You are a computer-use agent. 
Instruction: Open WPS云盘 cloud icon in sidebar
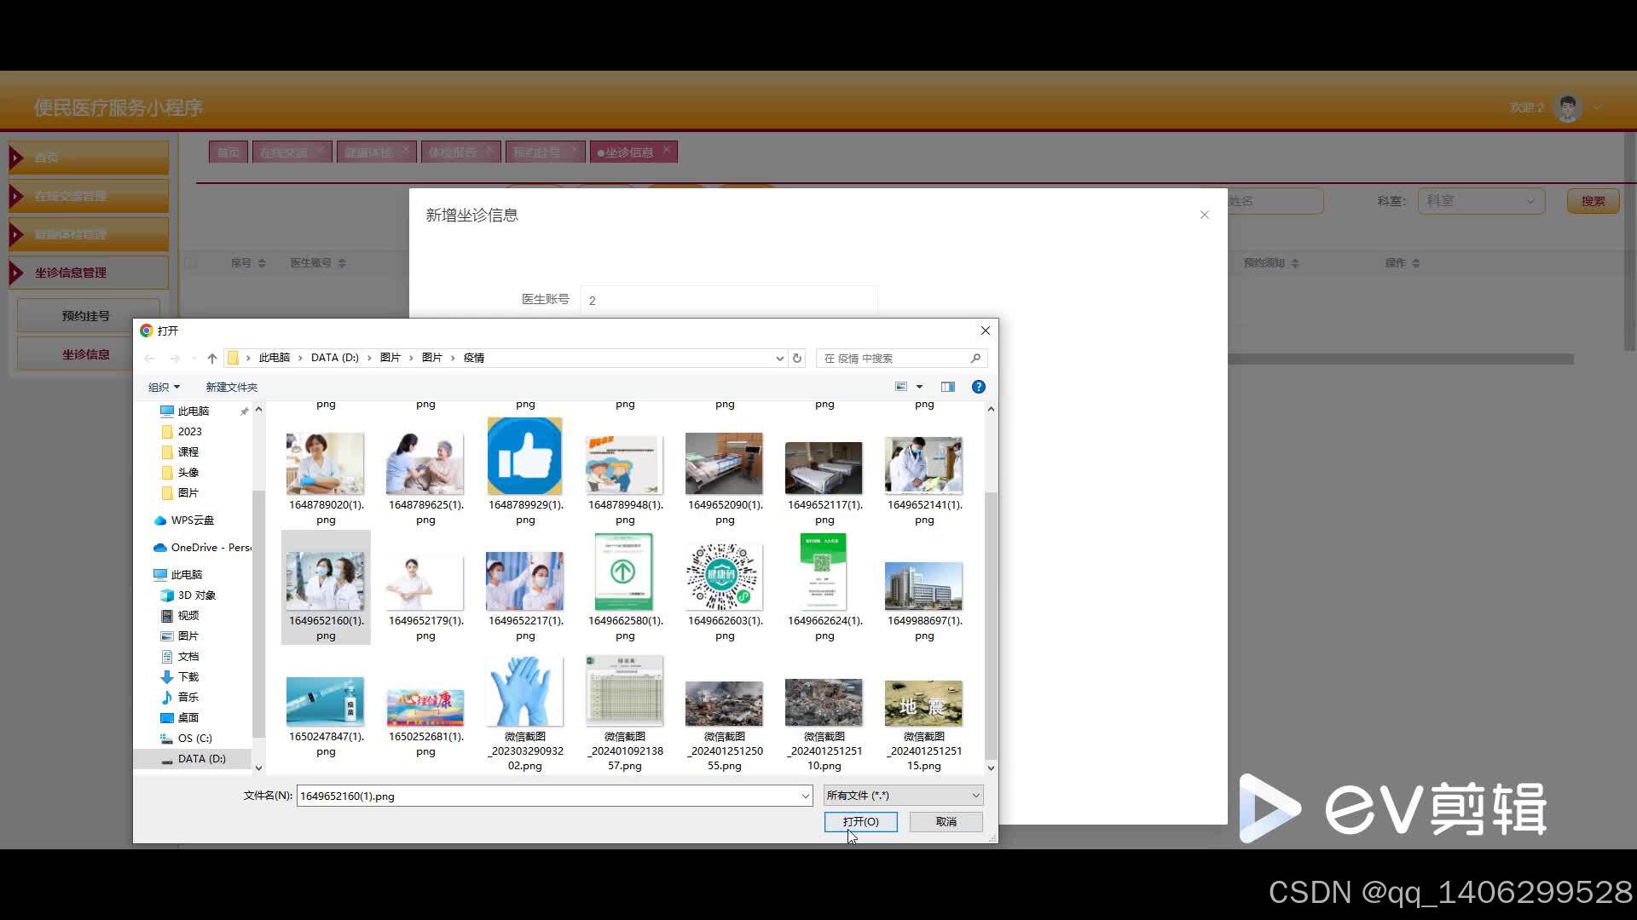click(159, 520)
